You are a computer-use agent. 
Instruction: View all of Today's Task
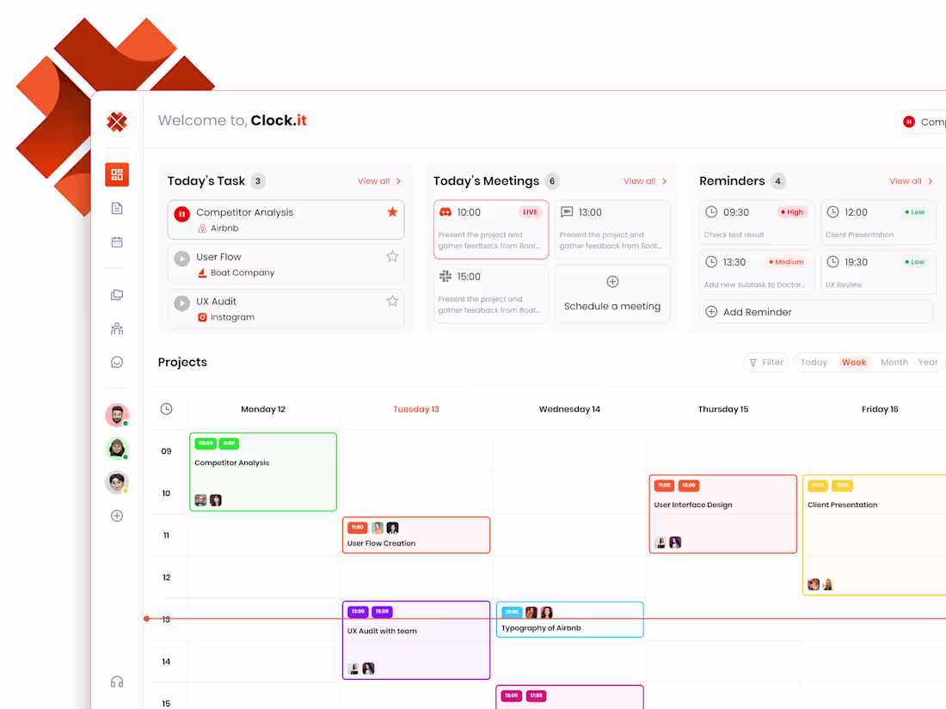click(x=379, y=180)
